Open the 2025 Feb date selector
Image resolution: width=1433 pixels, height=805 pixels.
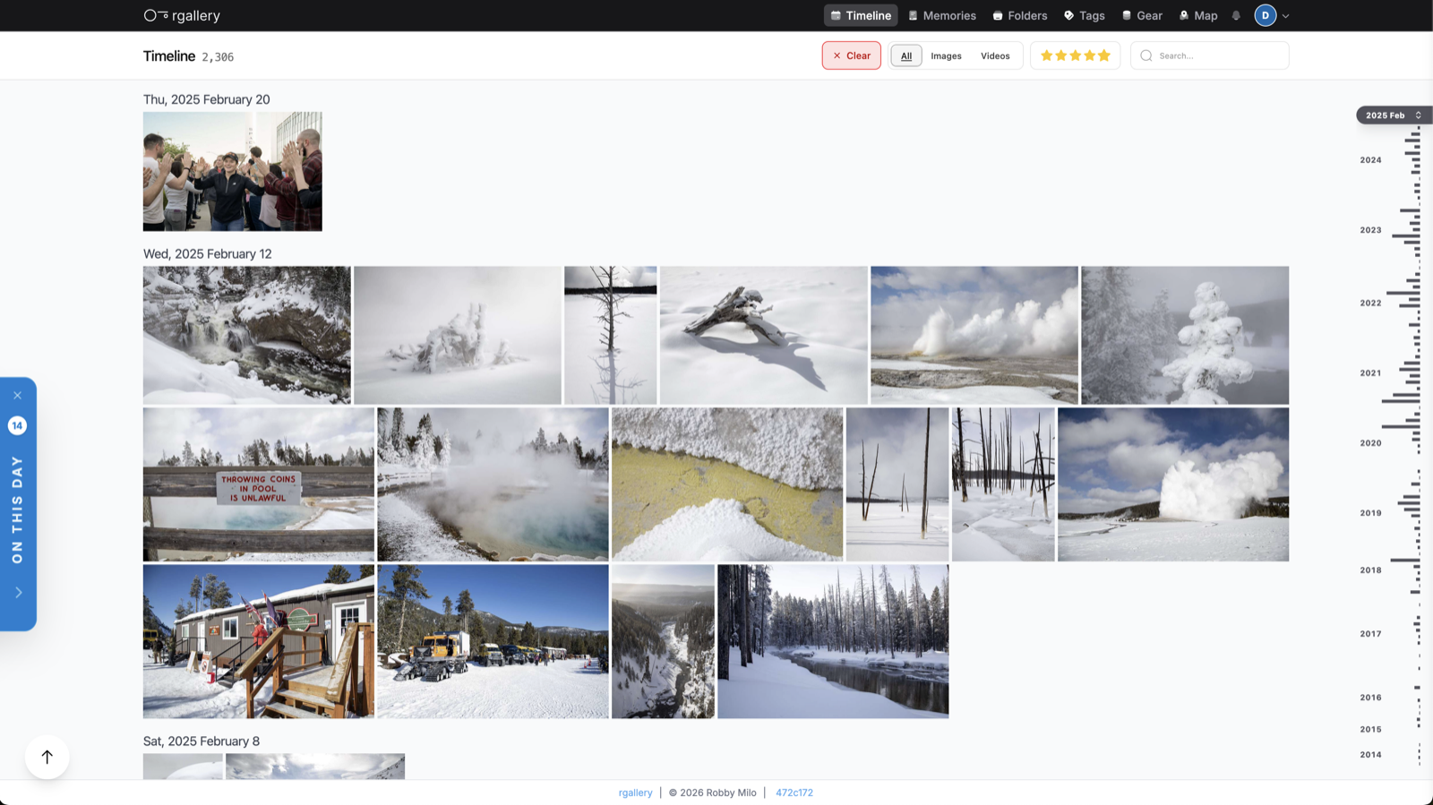[1393, 116]
